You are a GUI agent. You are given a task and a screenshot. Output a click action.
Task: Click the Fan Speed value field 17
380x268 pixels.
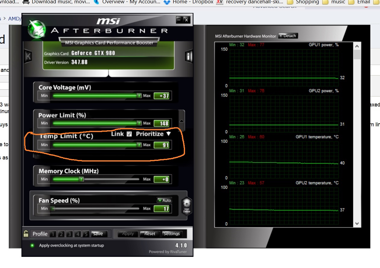[x=162, y=208]
